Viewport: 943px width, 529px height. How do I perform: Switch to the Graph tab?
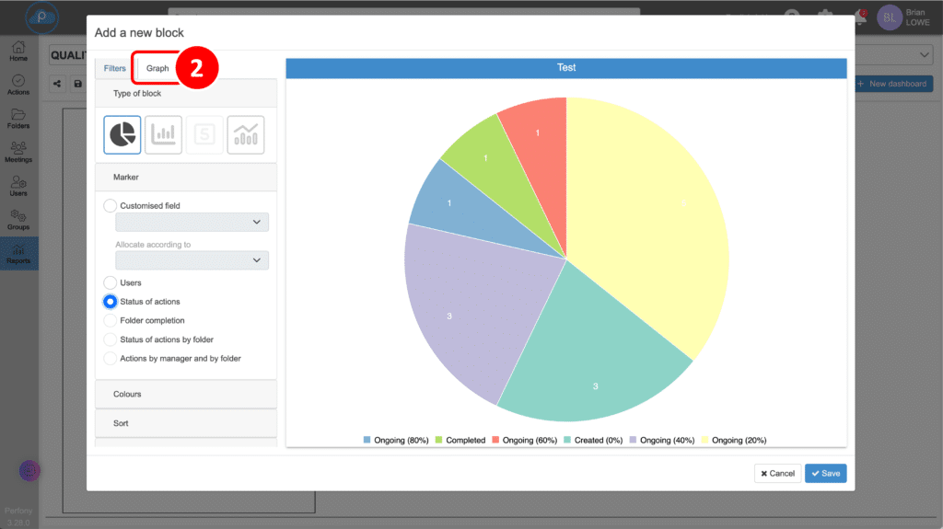(157, 68)
